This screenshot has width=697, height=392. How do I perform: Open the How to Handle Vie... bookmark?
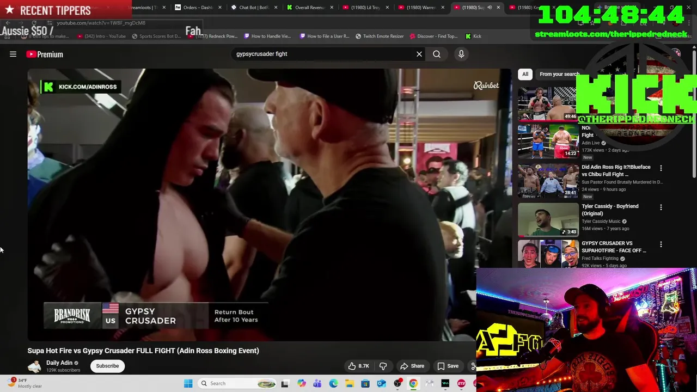click(x=267, y=36)
